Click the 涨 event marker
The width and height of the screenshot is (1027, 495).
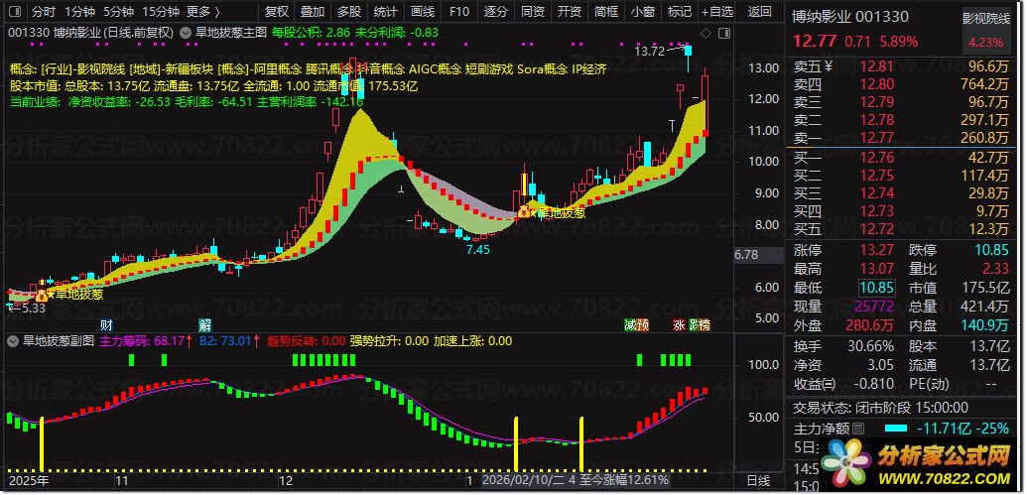pos(679,324)
